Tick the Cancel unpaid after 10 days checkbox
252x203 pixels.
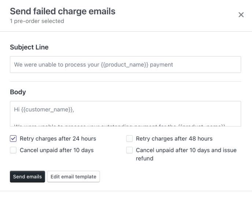point(13,150)
